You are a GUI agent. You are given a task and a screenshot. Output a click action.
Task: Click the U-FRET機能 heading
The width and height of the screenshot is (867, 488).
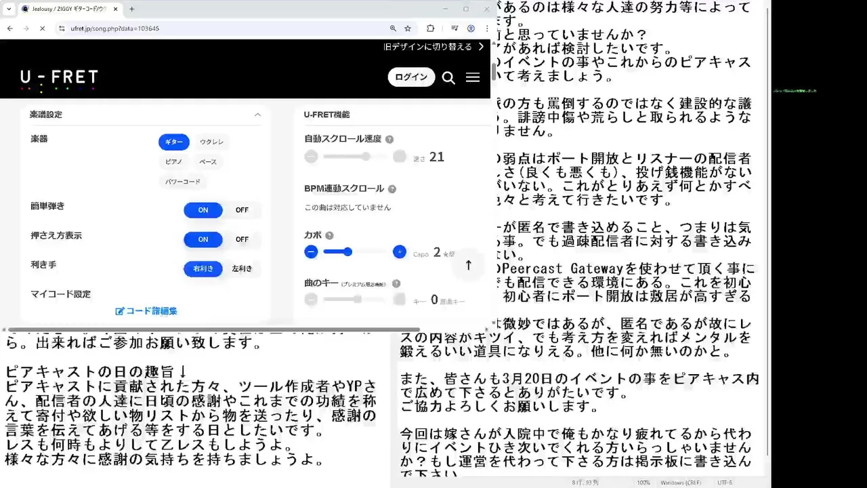327,115
